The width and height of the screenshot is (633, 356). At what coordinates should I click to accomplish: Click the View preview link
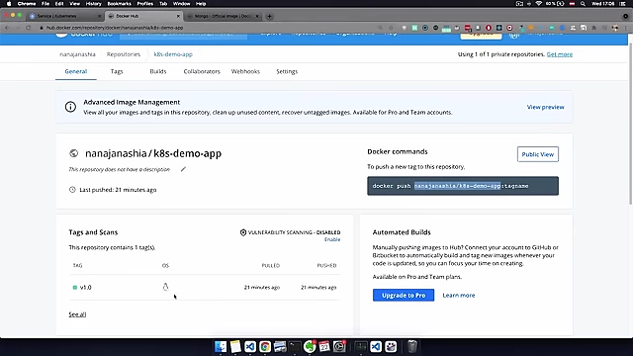coord(545,107)
